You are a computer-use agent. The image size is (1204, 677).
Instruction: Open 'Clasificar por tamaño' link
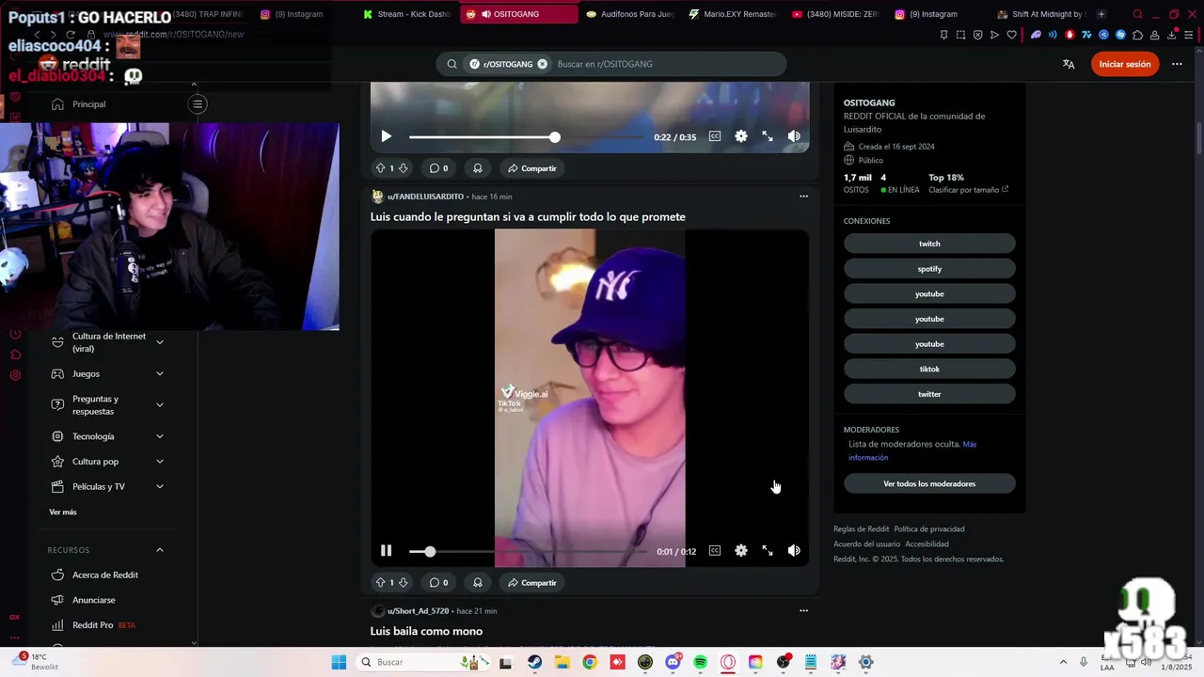tap(968, 190)
